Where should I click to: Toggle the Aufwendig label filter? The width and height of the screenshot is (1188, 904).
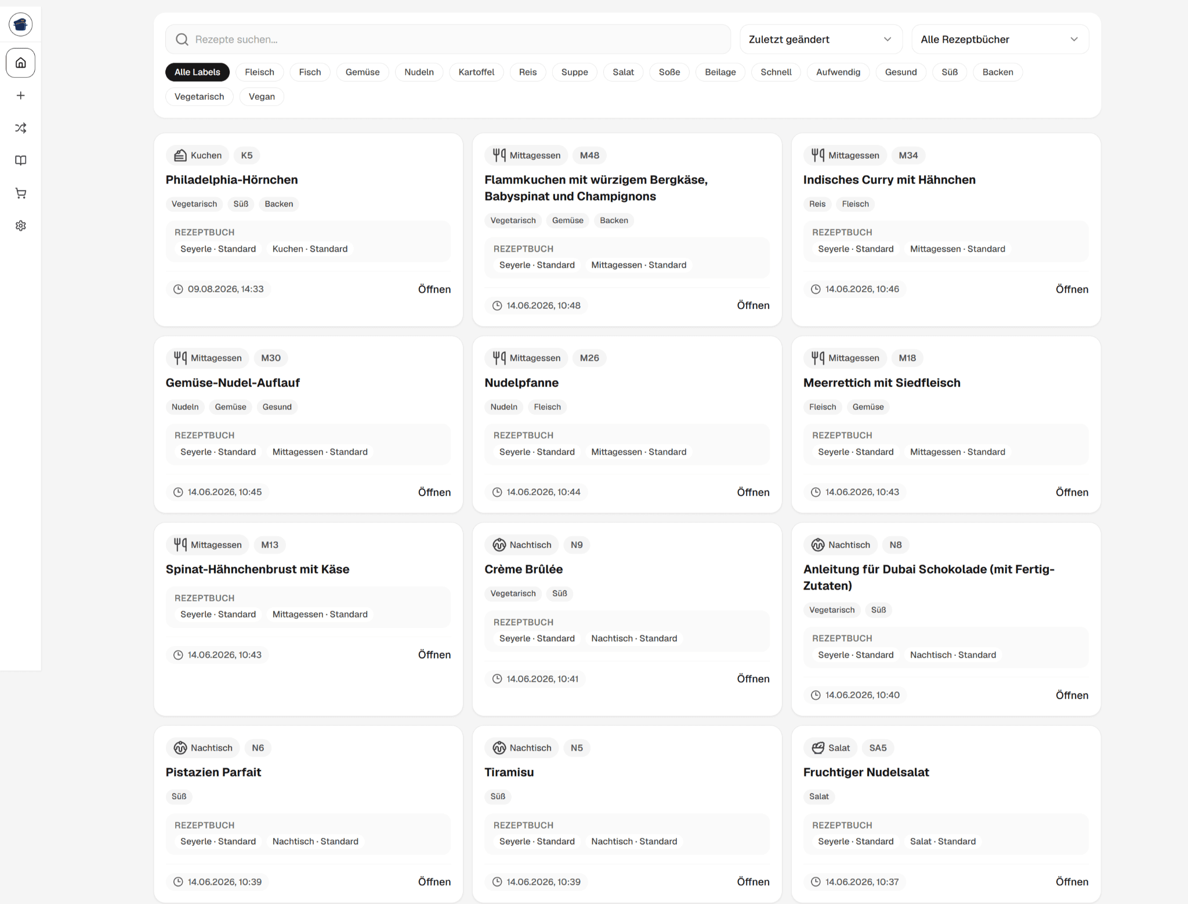tap(838, 72)
